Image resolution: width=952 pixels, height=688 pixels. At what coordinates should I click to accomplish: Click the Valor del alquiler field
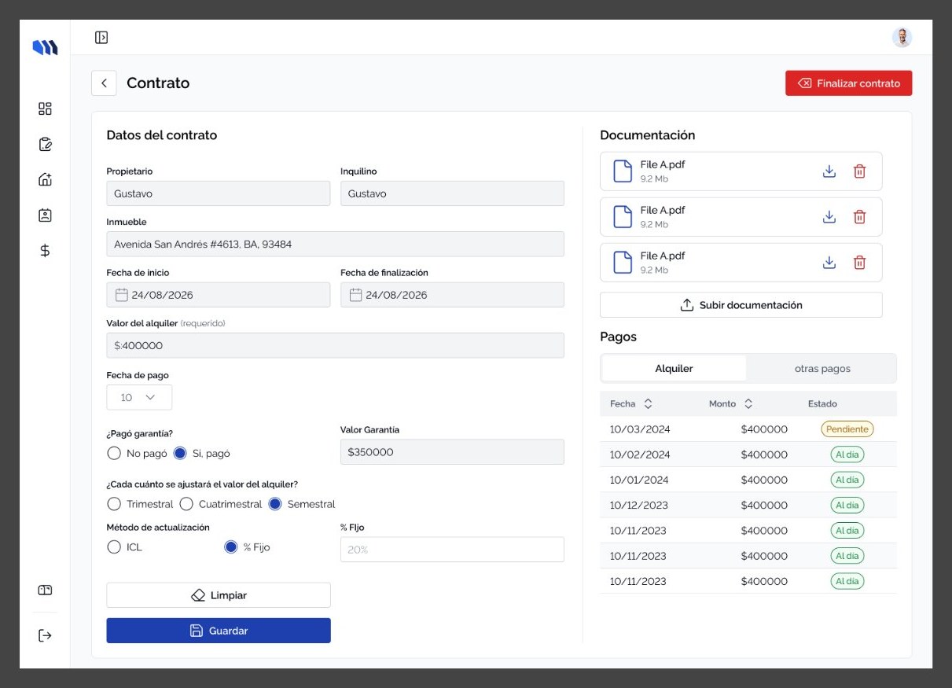(335, 345)
